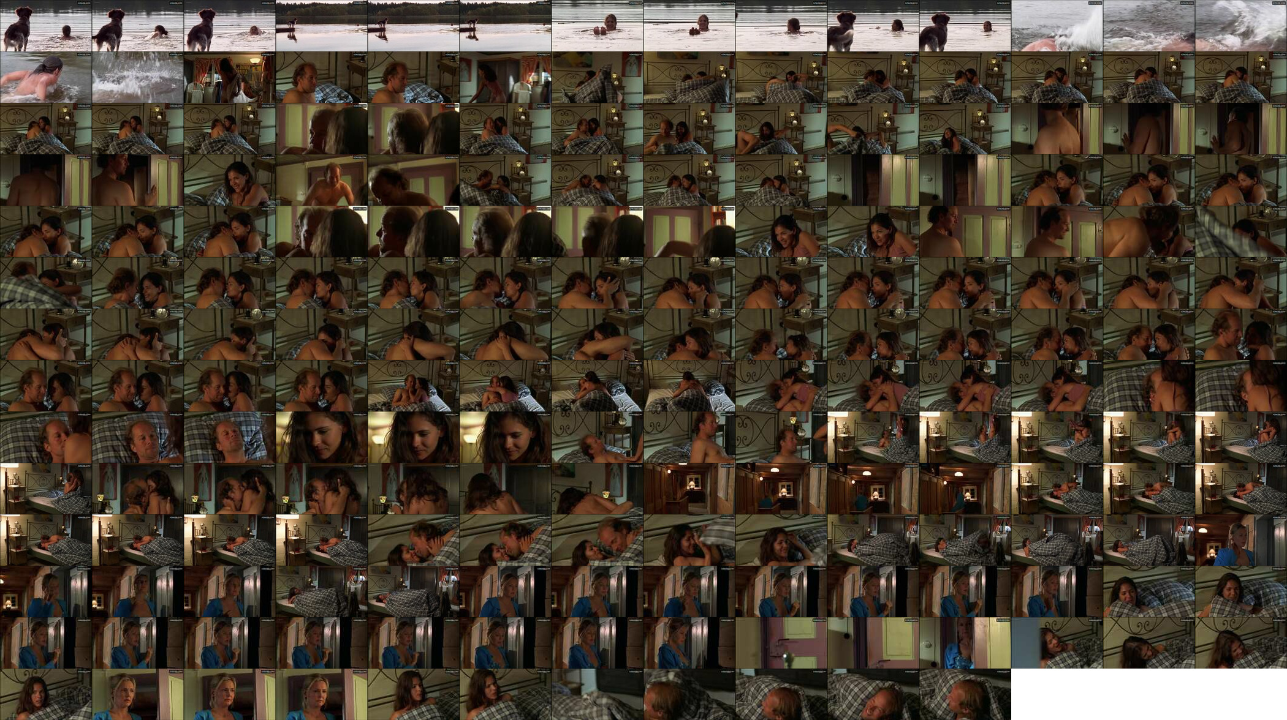Open final thumbnail of man under plaid blanket
1287x720 pixels.
pyautogui.click(x=965, y=694)
